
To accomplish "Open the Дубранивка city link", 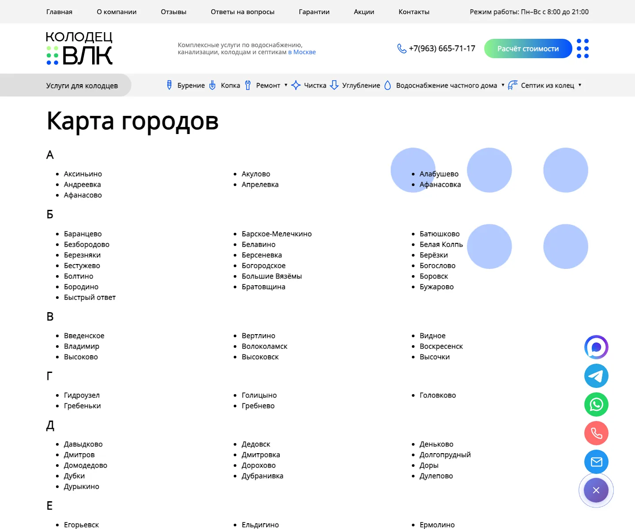I will pyautogui.click(x=262, y=476).
